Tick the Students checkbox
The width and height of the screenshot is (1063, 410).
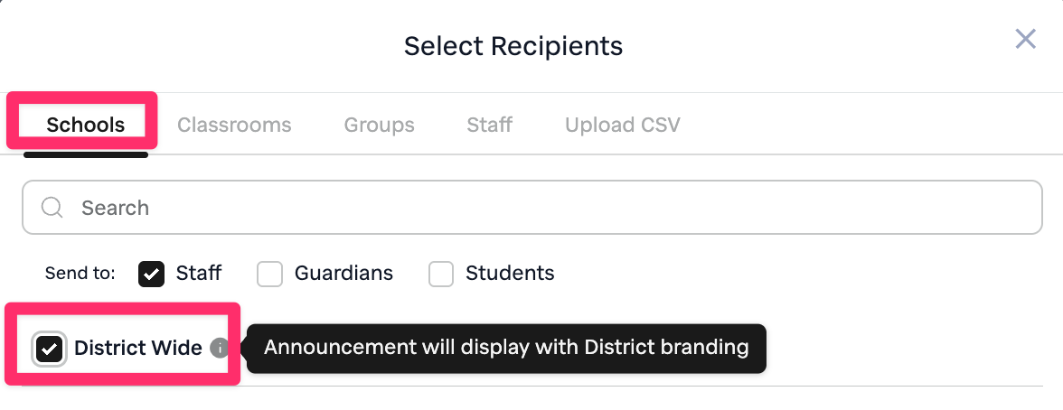tap(440, 274)
